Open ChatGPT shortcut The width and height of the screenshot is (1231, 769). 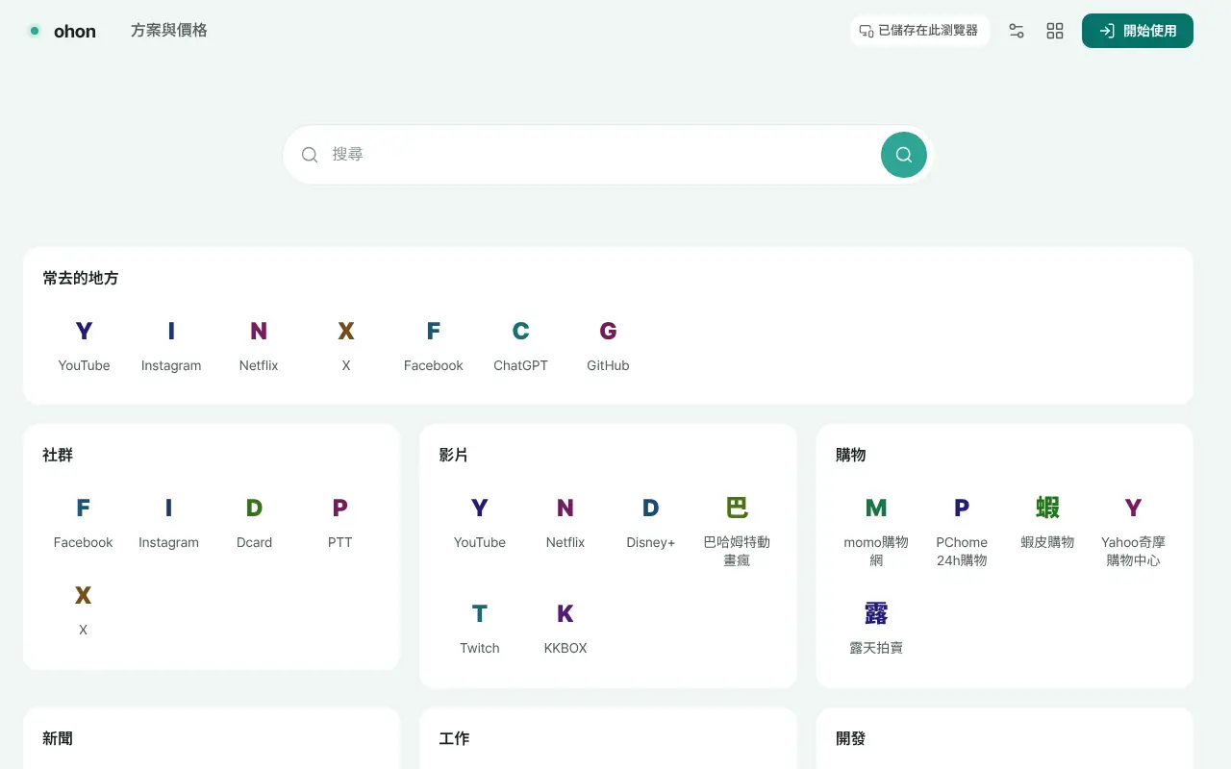520,346
